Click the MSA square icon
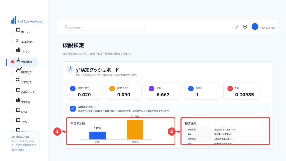286x161 pixels. [18, 110]
